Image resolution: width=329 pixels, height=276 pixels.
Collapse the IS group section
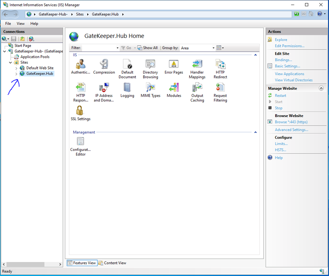[x=255, y=55]
